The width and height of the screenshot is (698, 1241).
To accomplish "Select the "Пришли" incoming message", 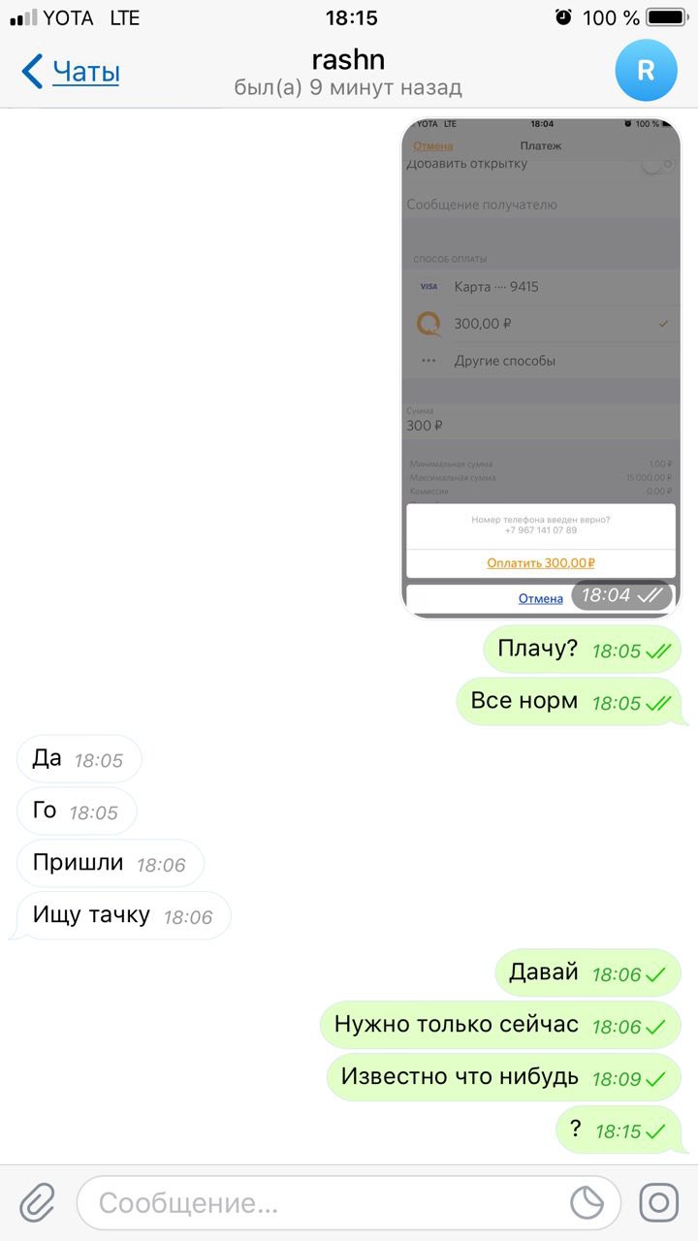I will click(111, 863).
